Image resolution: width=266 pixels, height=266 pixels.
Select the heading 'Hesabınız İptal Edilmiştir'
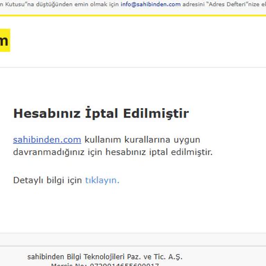pos(101,113)
